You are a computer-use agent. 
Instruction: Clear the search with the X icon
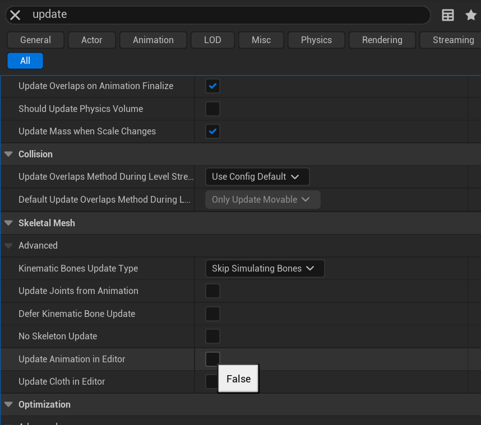[16, 15]
